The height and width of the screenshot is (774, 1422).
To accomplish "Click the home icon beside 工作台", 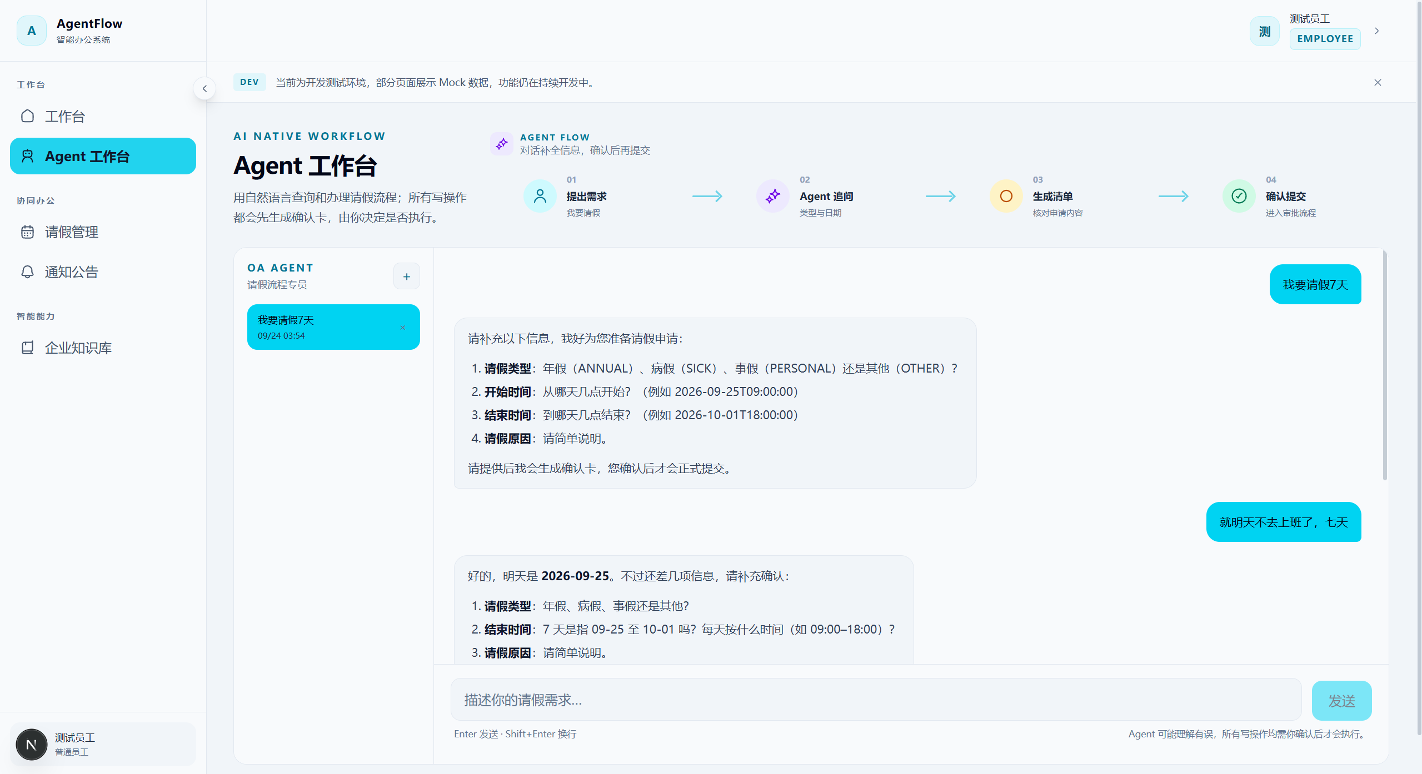I will click(27, 116).
